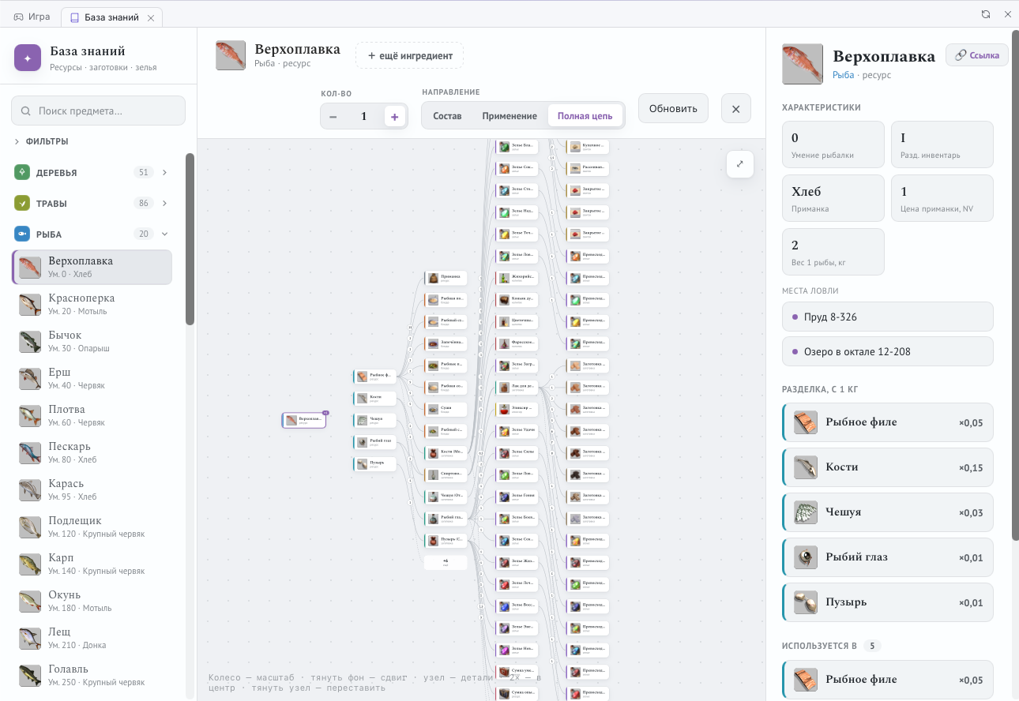This screenshot has height=701, width=1019.
Task: Open the Чешуя item in the Разделка list
Action: tap(887, 512)
